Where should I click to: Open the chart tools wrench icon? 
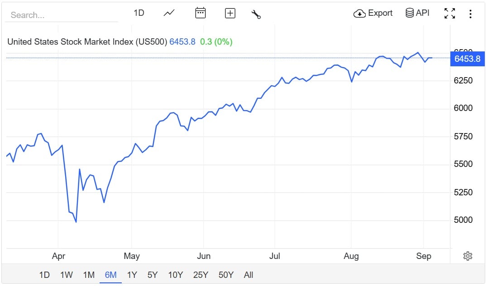click(x=256, y=14)
